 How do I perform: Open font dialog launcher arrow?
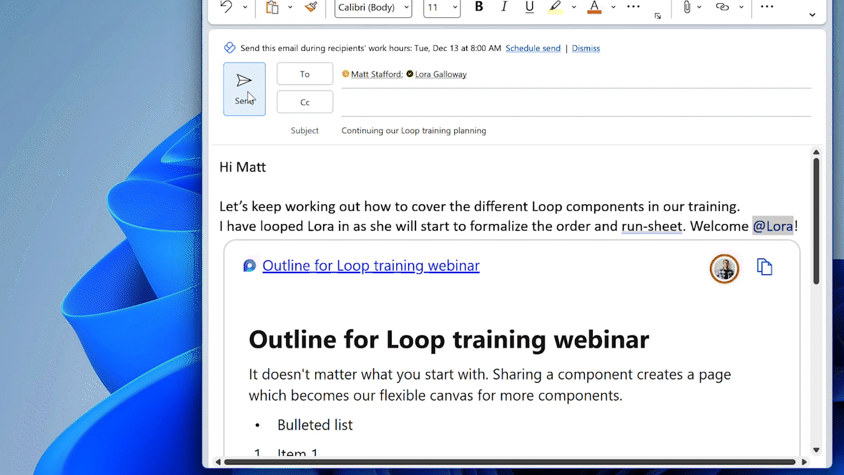point(657,16)
